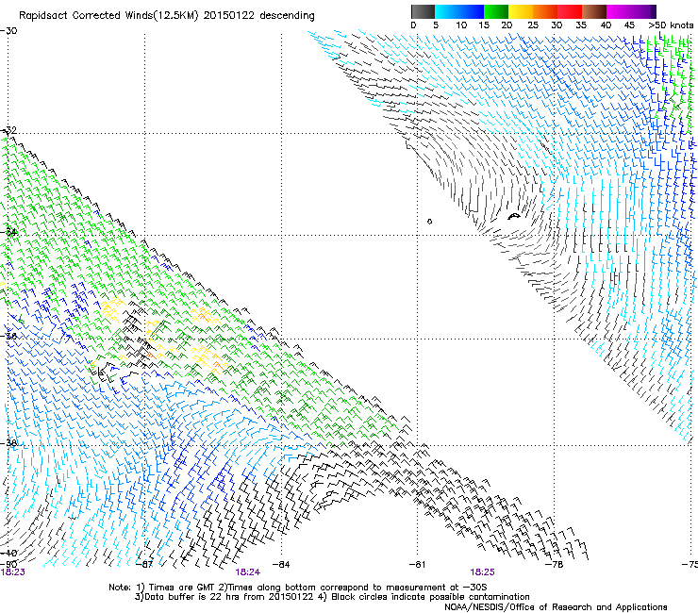Click the purple 45-50 knots legend swatch

(x=643, y=11)
